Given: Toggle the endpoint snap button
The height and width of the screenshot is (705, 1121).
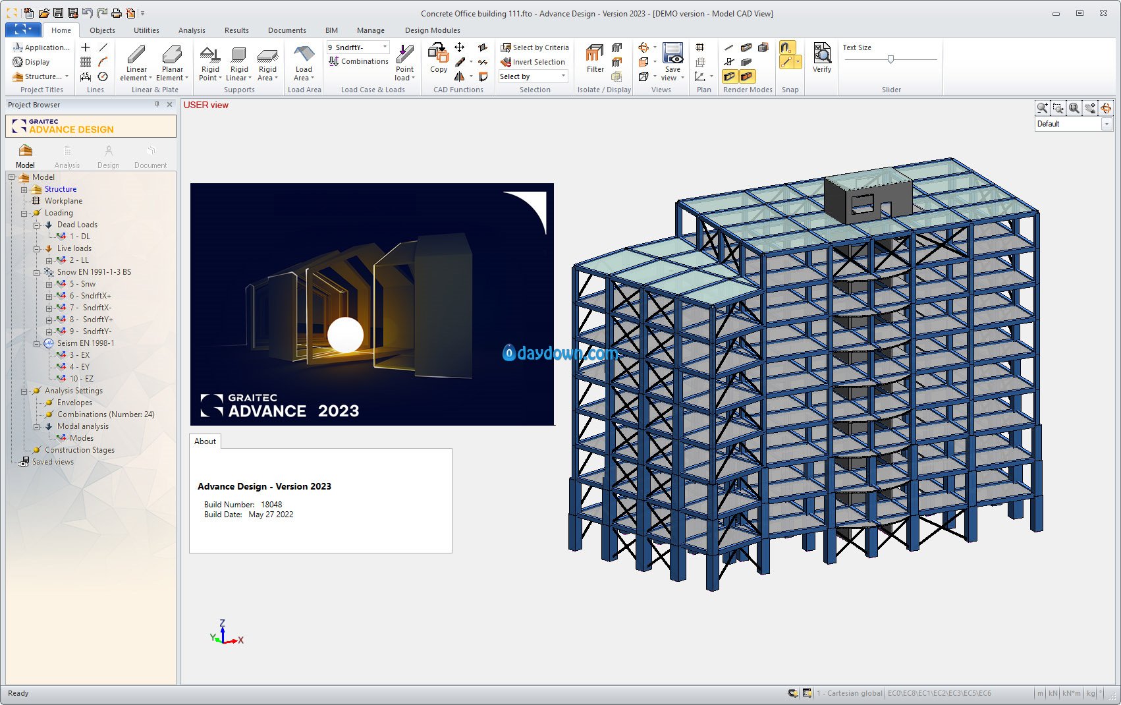Looking at the screenshot, I should 786,62.
